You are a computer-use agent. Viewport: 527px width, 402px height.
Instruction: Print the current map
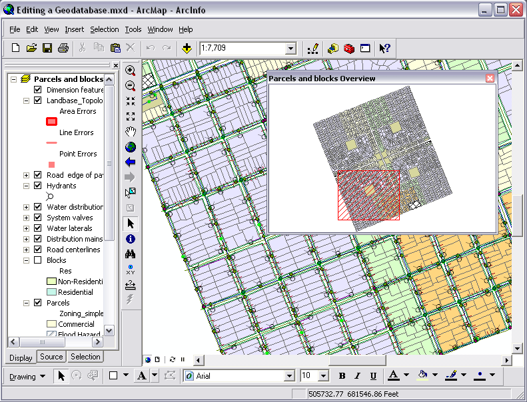(x=63, y=48)
